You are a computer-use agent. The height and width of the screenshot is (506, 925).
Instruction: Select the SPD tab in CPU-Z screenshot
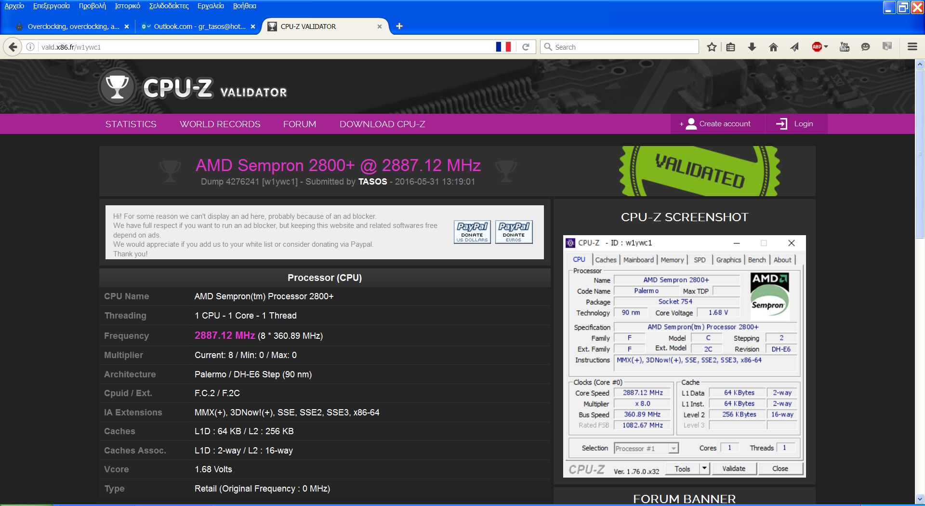(x=700, y=260)
